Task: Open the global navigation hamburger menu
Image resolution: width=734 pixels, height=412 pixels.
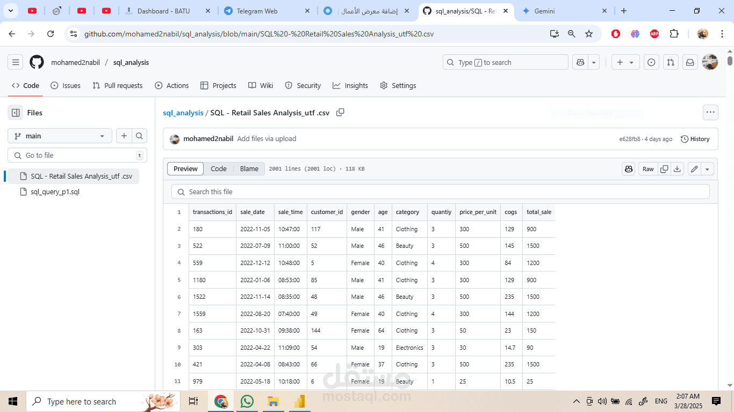Action: click(x=16, y=62)
